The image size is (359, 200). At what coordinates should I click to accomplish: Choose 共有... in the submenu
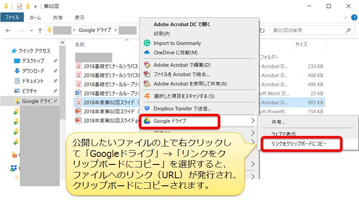click(278, 122)
